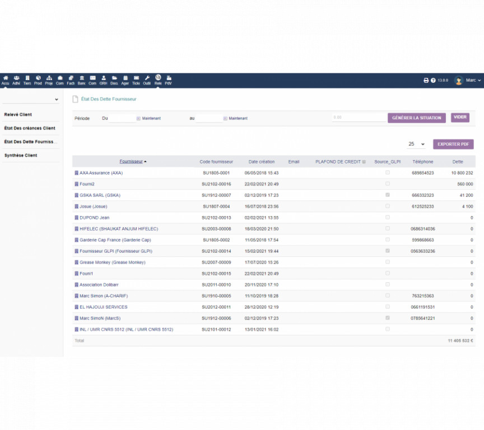Open the home (Accueil) icon in navbar
The image size is (484, 430).
6,80
